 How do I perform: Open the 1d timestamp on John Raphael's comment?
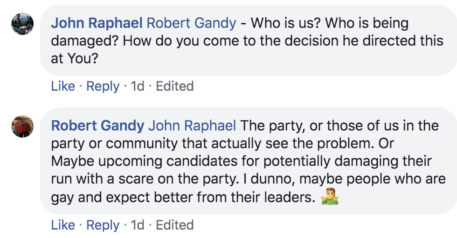[x=137, y=86]
